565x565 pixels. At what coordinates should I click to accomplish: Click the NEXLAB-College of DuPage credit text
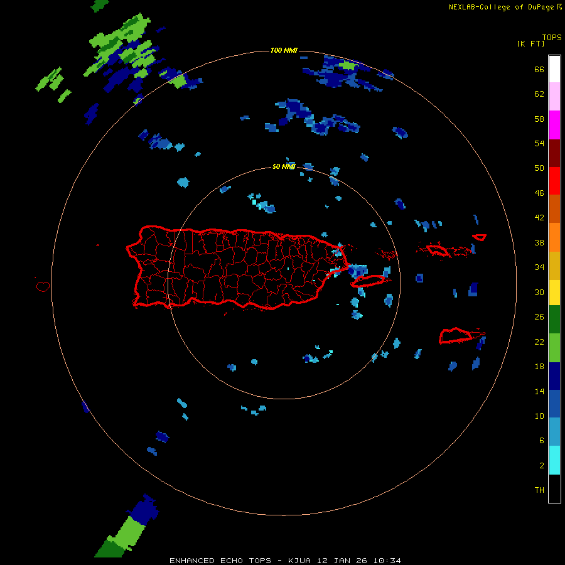pos(501,7)
